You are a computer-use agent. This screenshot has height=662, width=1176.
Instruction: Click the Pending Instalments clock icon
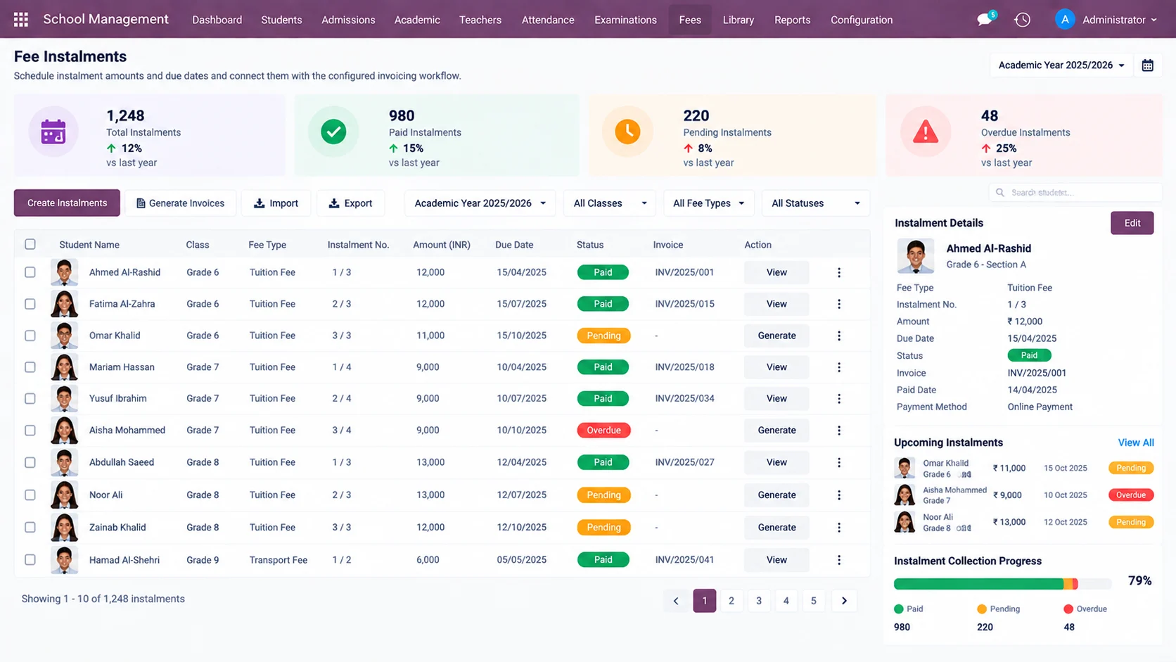[627, 132]
